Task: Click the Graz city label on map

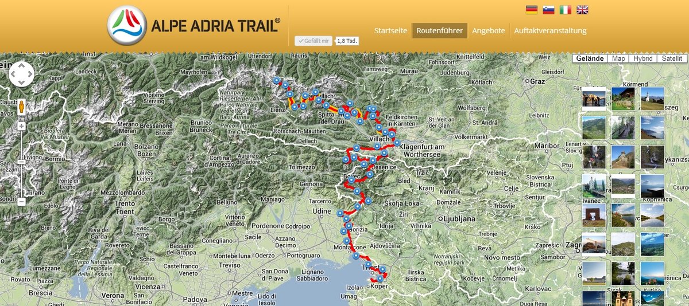Action: pyautogui.click(x=537, y=81)
